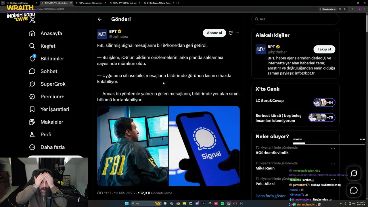This screenshot has height=207, width=368.
Task: Open Palu Ailesi trend
Action: pyautogui.click(x=265, y=184)
